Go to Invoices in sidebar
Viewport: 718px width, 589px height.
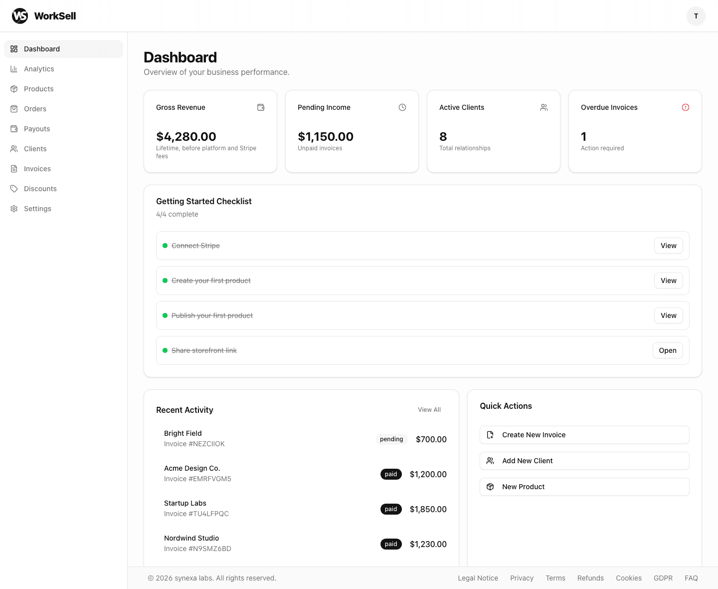tap(63, 169)
